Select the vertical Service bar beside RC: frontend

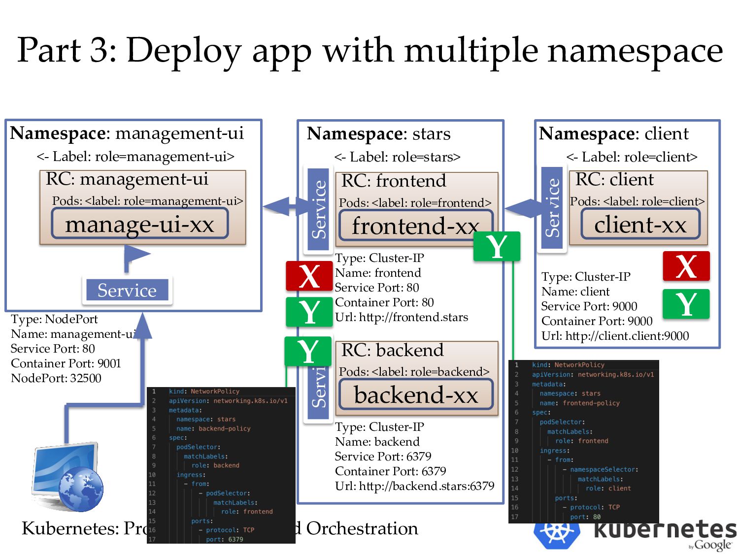tap(319, 210)
